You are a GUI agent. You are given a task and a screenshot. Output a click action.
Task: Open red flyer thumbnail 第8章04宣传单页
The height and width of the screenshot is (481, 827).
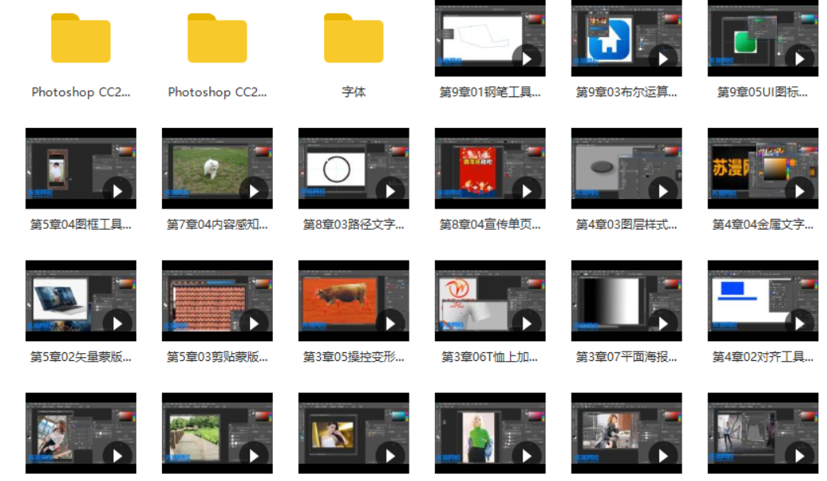tap(490, 168)
